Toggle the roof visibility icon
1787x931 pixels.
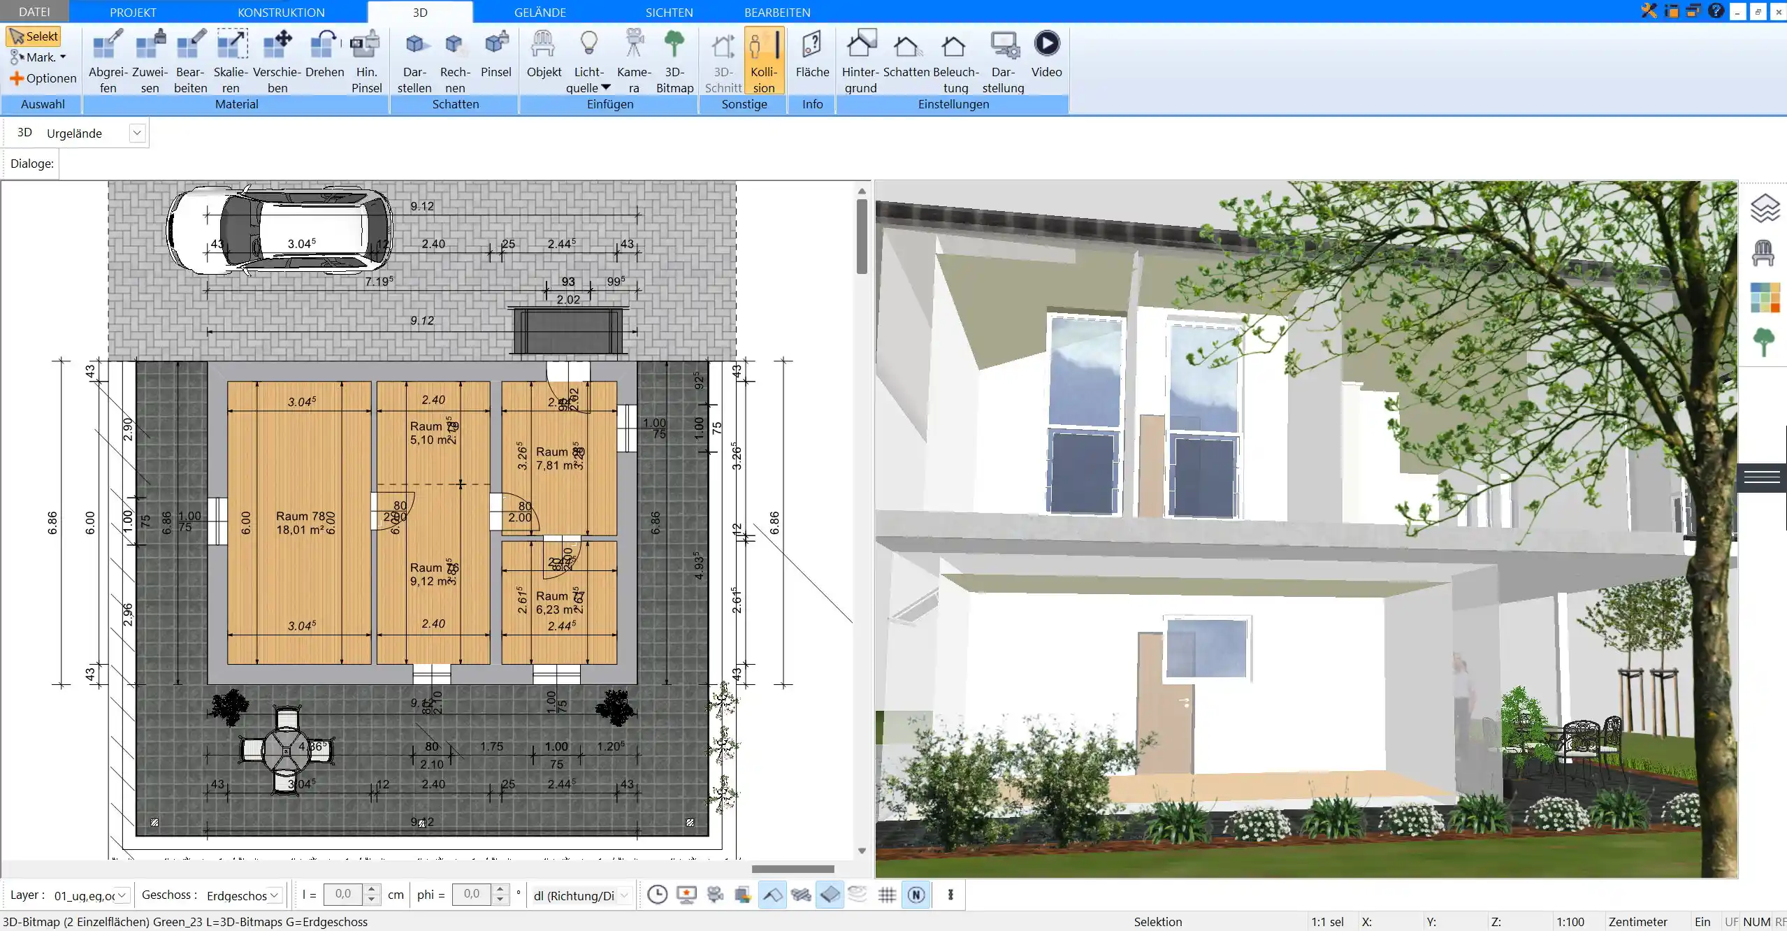pos(772,895)
